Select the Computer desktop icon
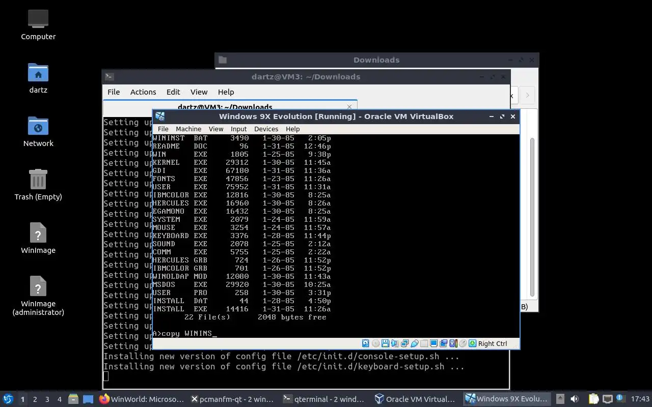The image size is (652, 407). click(38, 24)
